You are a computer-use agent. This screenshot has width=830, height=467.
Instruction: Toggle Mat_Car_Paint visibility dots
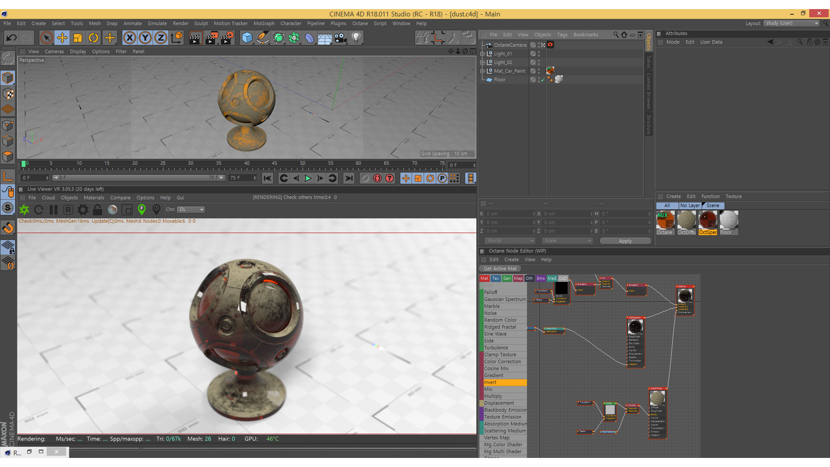539,71
